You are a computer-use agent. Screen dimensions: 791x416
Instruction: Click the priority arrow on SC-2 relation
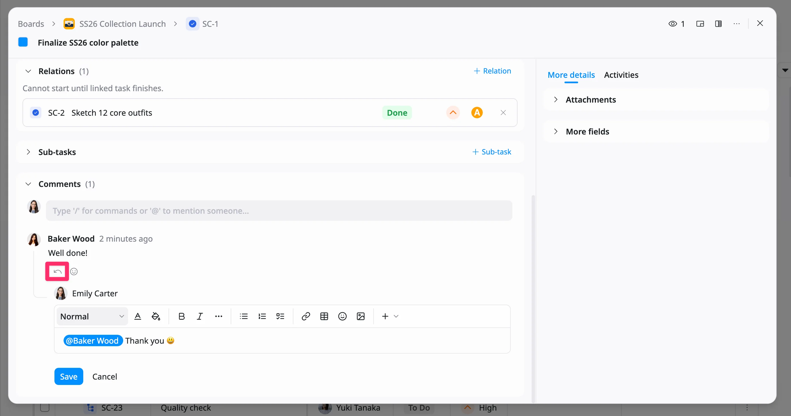[453, 113]
